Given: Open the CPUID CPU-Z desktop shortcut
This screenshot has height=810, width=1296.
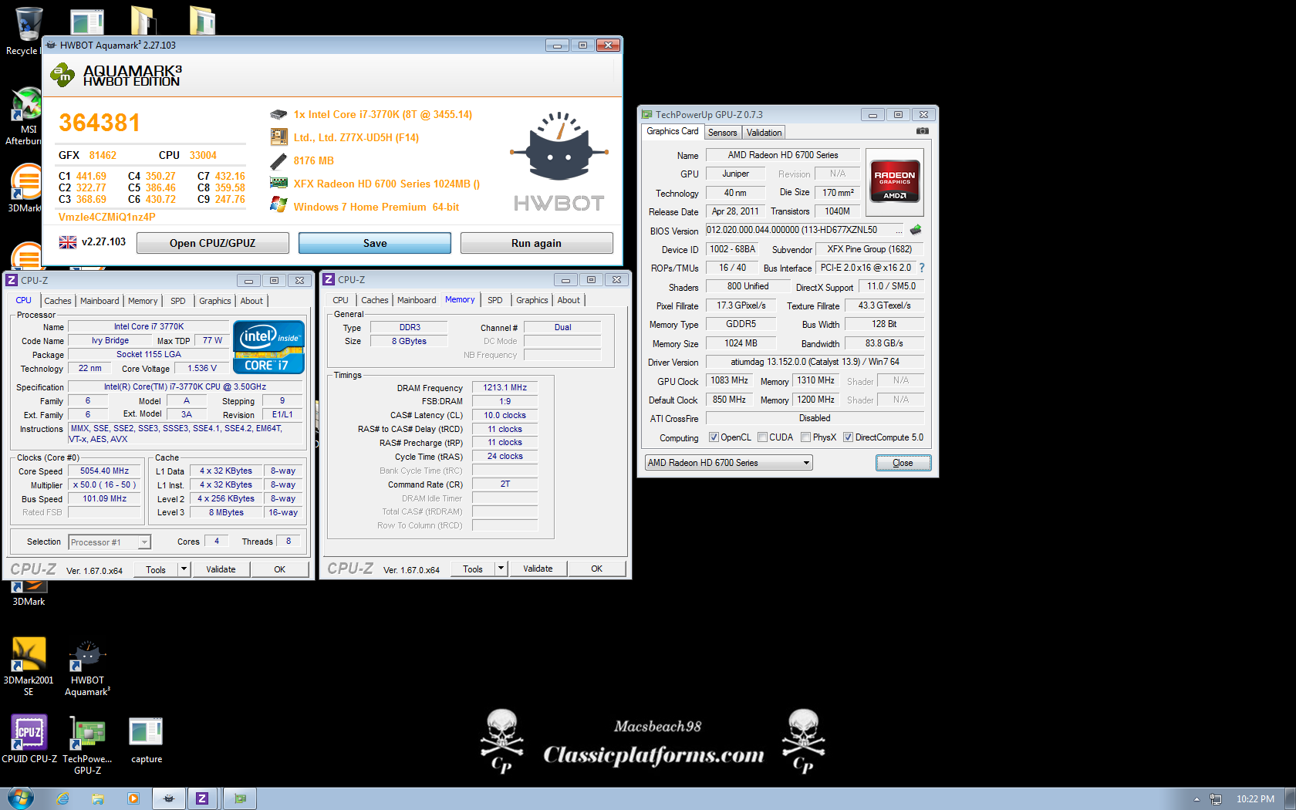Looking at the screenshot, I should 29,739.
